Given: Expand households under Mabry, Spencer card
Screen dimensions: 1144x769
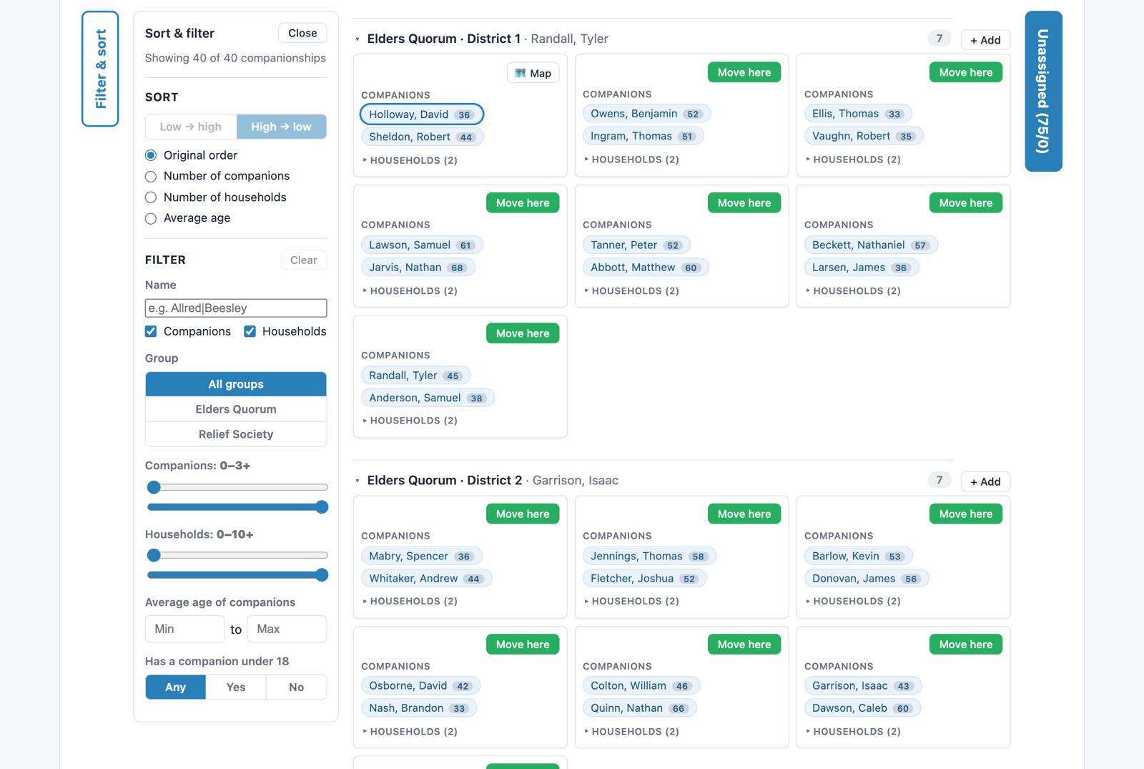Looking at the screenshot, I should (x=410, y=601).
